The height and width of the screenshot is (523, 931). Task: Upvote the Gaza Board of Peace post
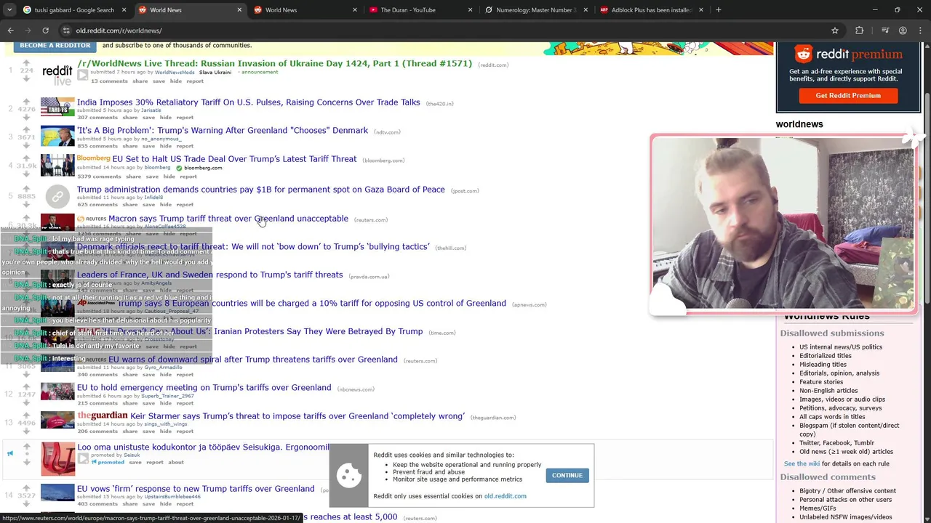click(26, 187)
